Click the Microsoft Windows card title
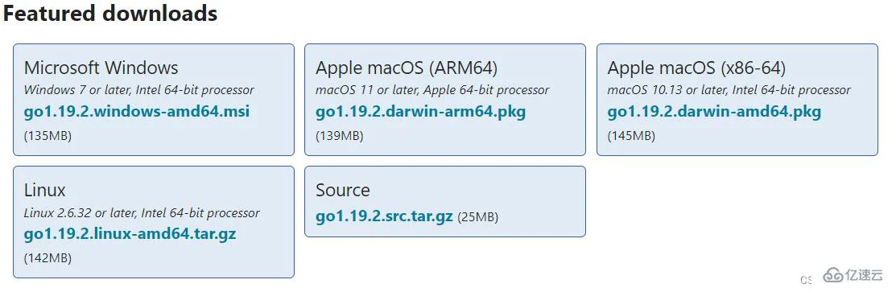892x292 pixels. 101,68
